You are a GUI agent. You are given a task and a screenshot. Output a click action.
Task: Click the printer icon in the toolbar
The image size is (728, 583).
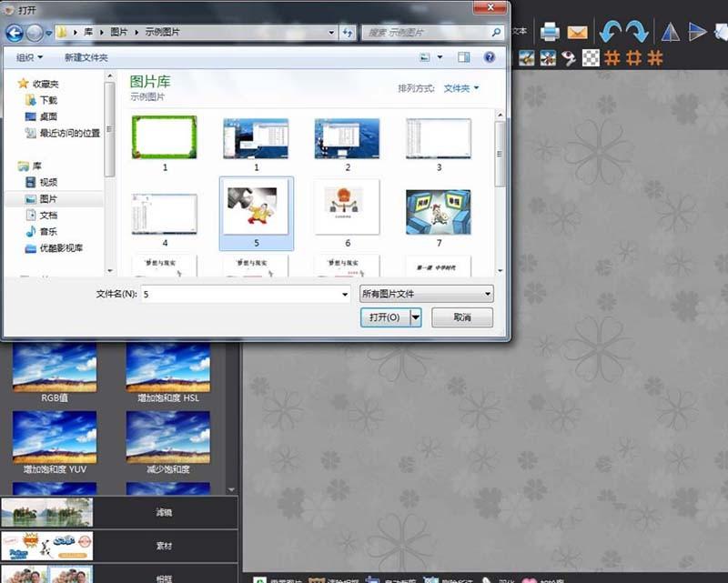pyautogui.click(x=550, y=33)
